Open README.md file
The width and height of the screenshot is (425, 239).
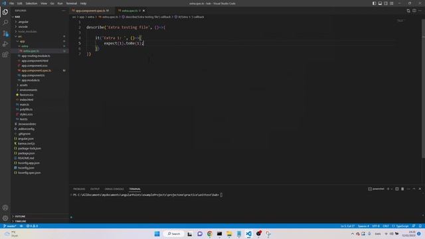tap(26, 158)
